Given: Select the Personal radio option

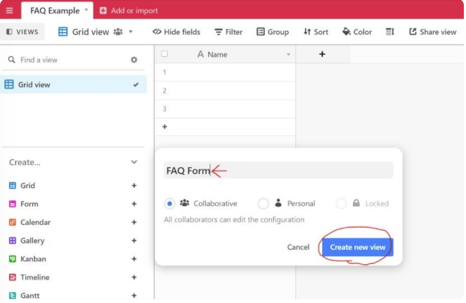Looking at the screenshot, I should click(x=263, y=204).
